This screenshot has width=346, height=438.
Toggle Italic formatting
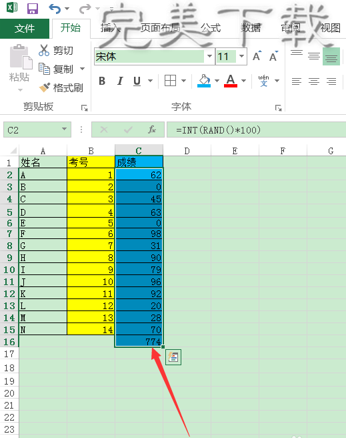(120, 81)
